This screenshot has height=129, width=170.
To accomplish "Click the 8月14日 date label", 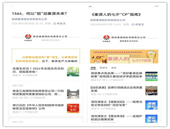I will point(17,86).
